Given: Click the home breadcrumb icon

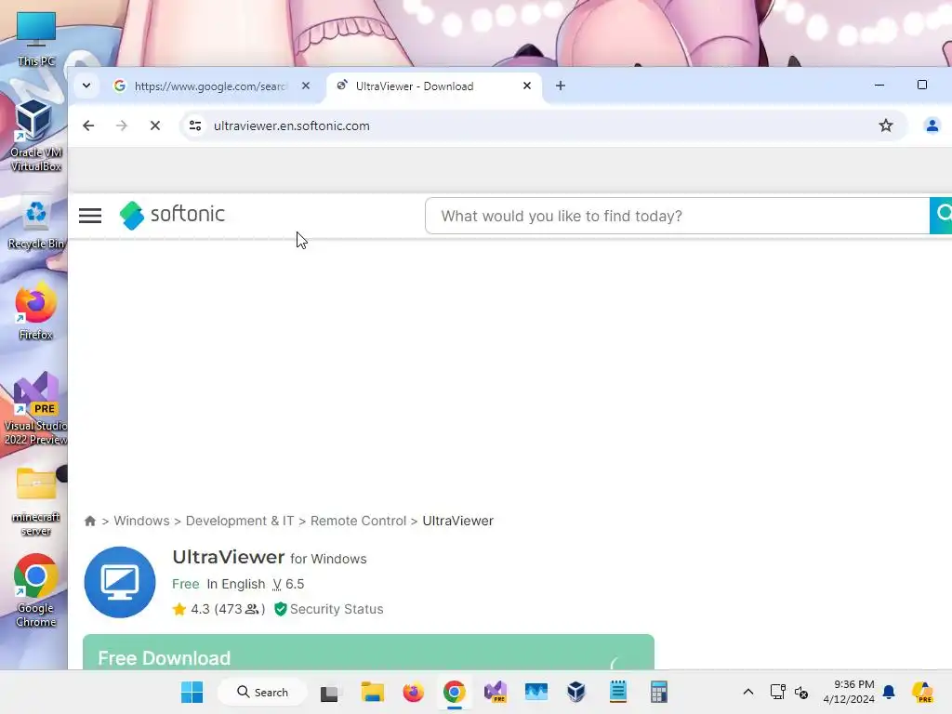Looking at the screenshot, I should (x=90, y=521).
